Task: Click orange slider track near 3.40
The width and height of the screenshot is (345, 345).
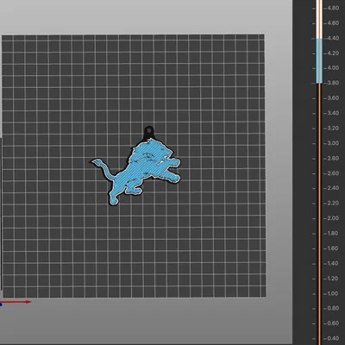Action: tap(319, 113)
